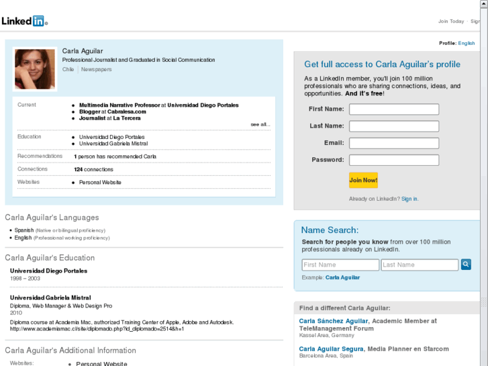The height and width of the screenshot is (366, 488).
Task: Click the Chile location label
Action: tap(68, 69)
